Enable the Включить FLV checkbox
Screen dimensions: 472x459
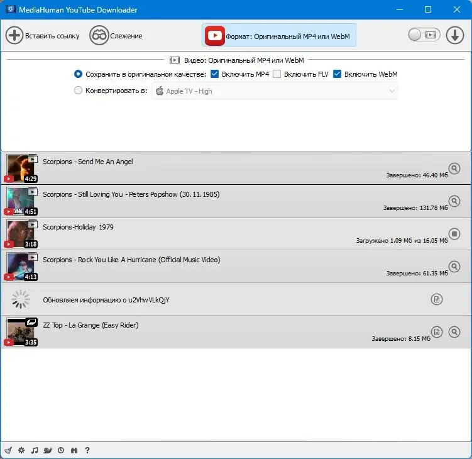tap(277, 74)
